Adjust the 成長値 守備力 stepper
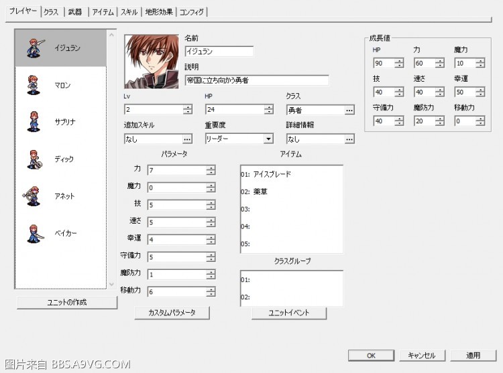The width and height of the screenshot is (503, 373). [399, 121]
